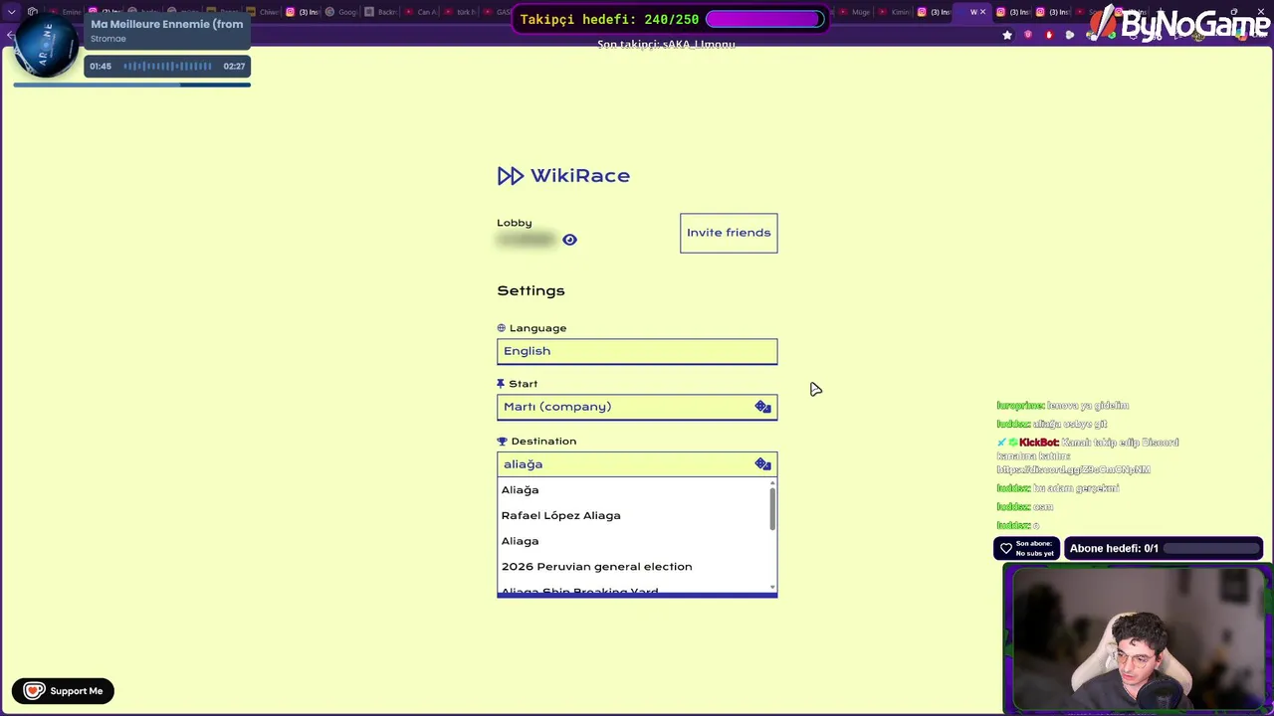The image size is (1274, 716).
Task: Bookmark the page with the star icon
Action: coord(1007,35)
